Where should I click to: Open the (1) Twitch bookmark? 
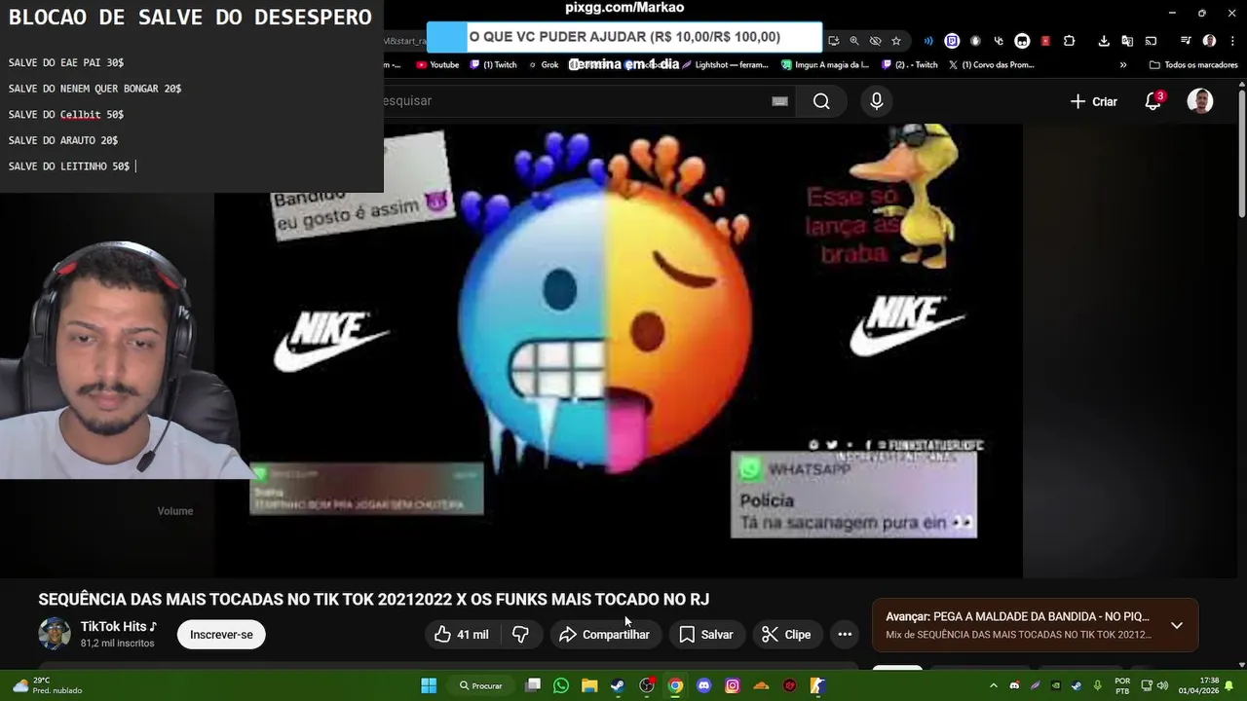click(x=493, y=65)
